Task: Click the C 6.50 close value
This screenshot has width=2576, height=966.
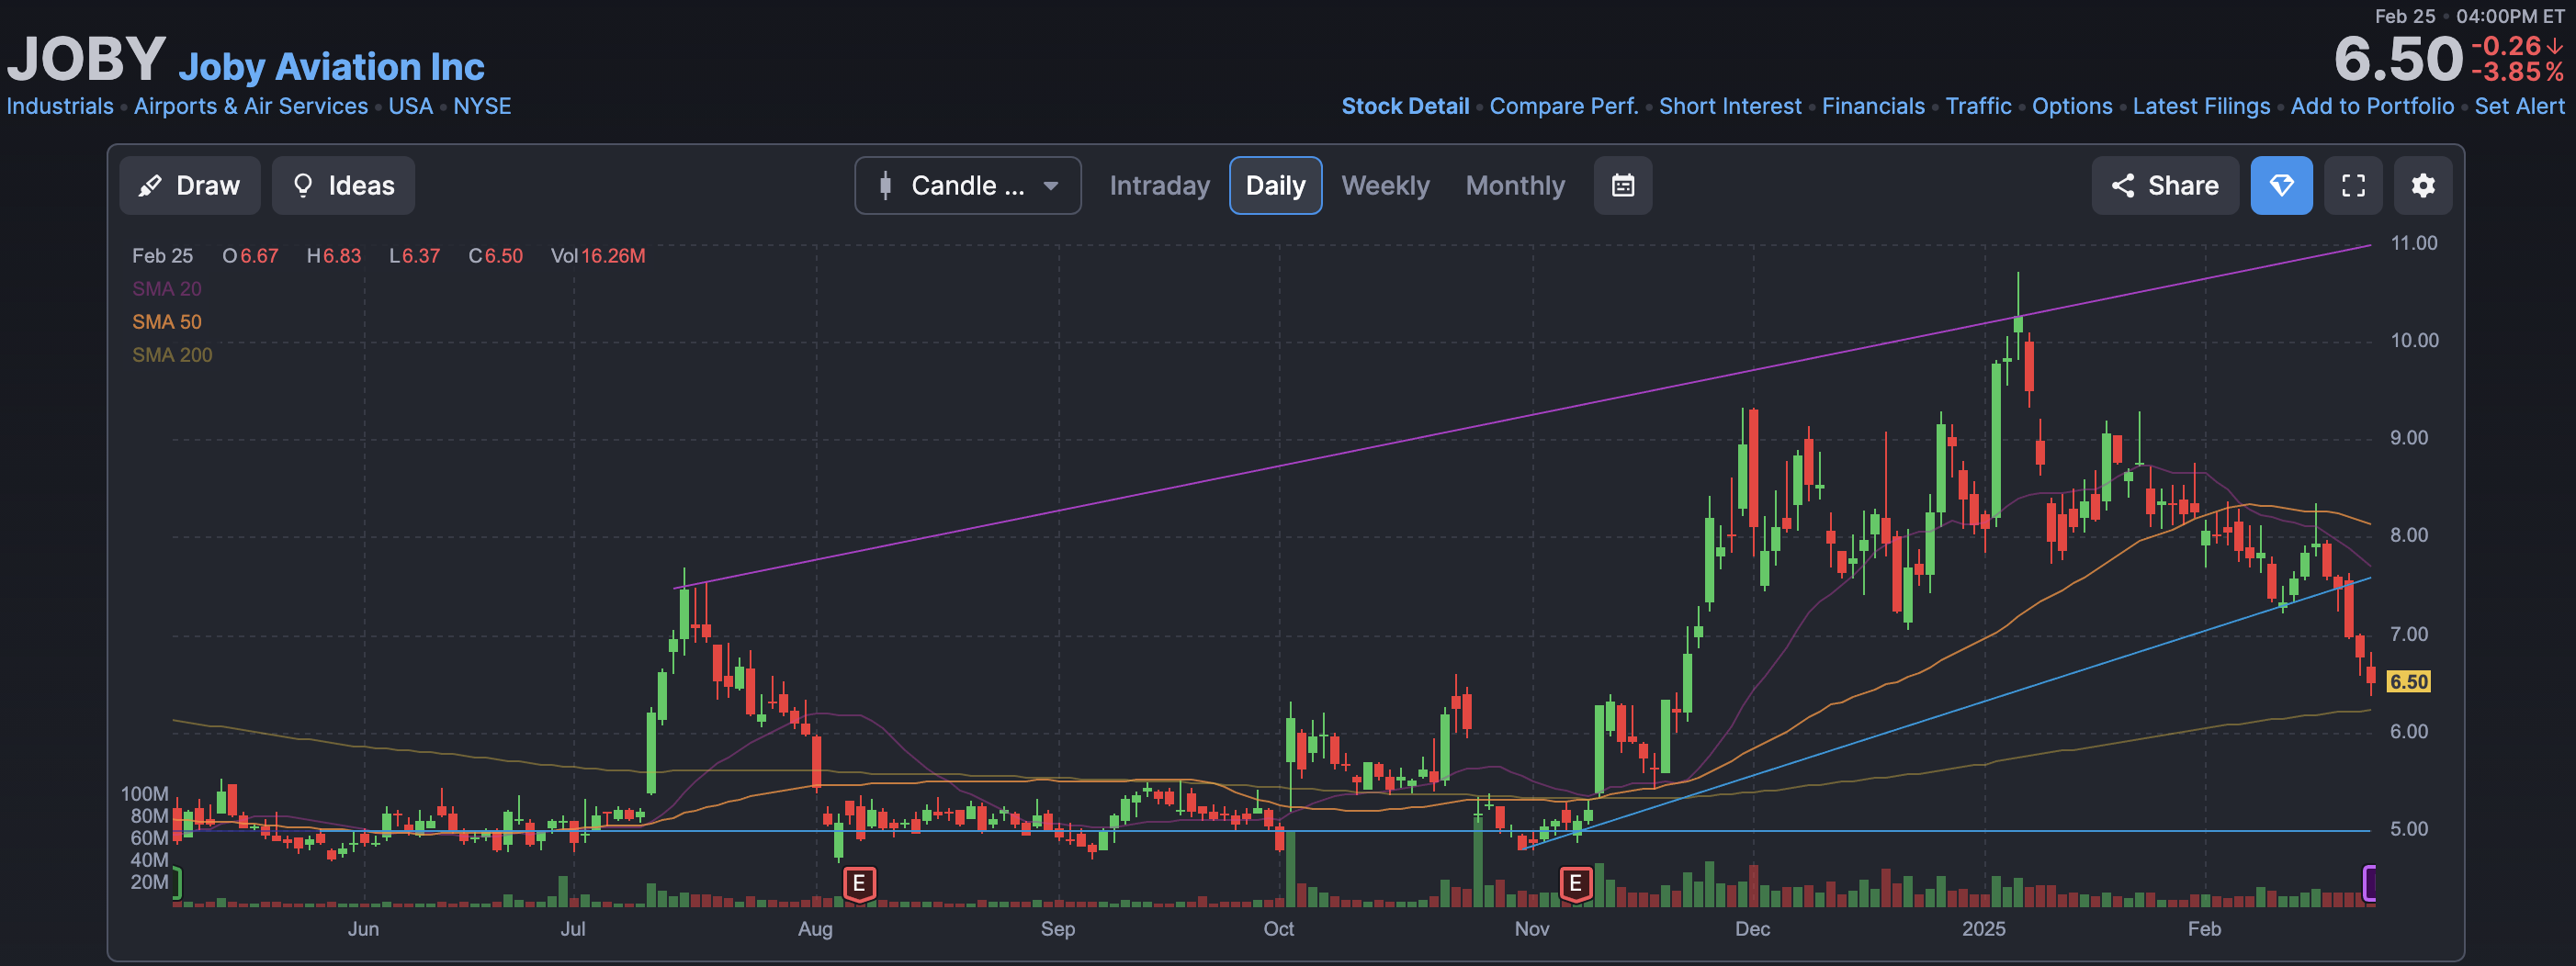Action: 495,256
